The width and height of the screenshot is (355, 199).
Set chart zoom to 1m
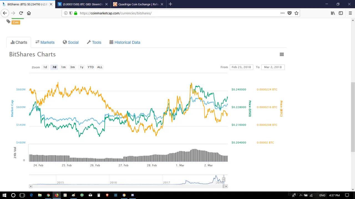(x=64, y=67)
